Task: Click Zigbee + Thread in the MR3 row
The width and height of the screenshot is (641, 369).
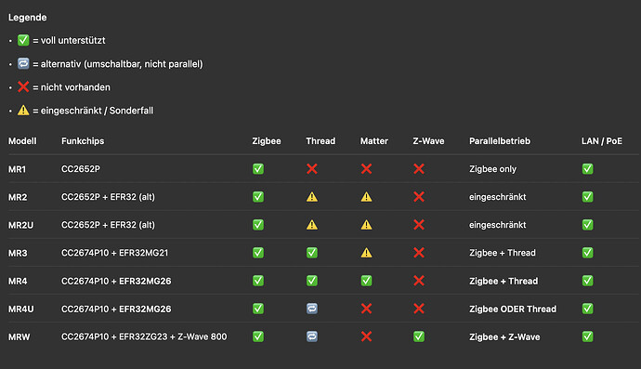Action: pos(502,253)
